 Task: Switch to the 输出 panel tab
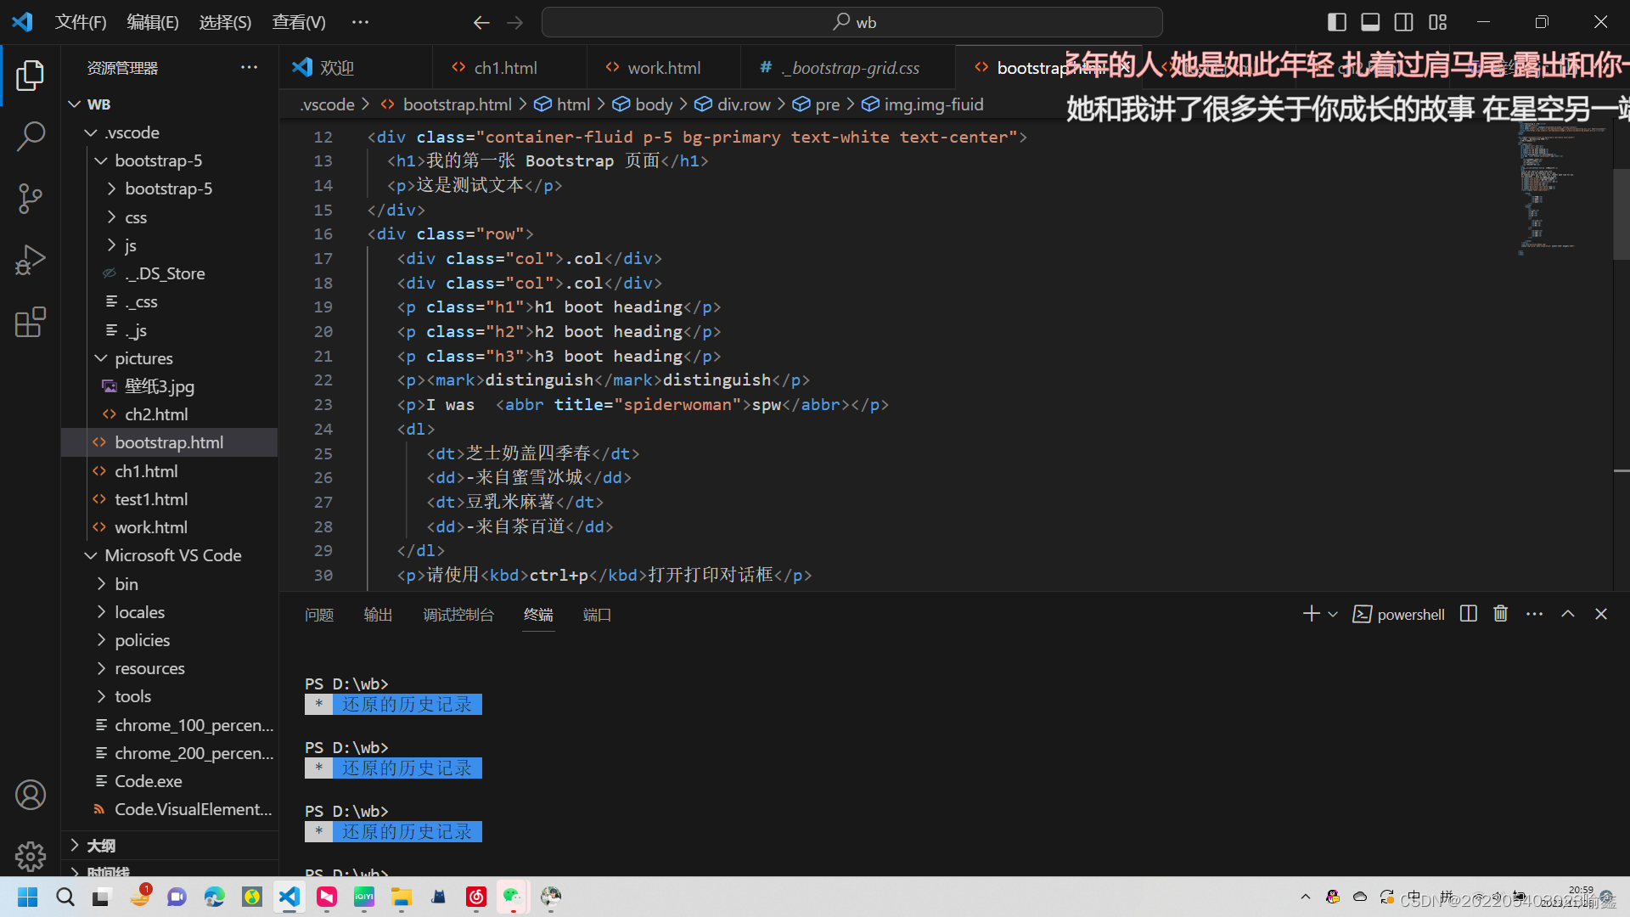point(378,614)
